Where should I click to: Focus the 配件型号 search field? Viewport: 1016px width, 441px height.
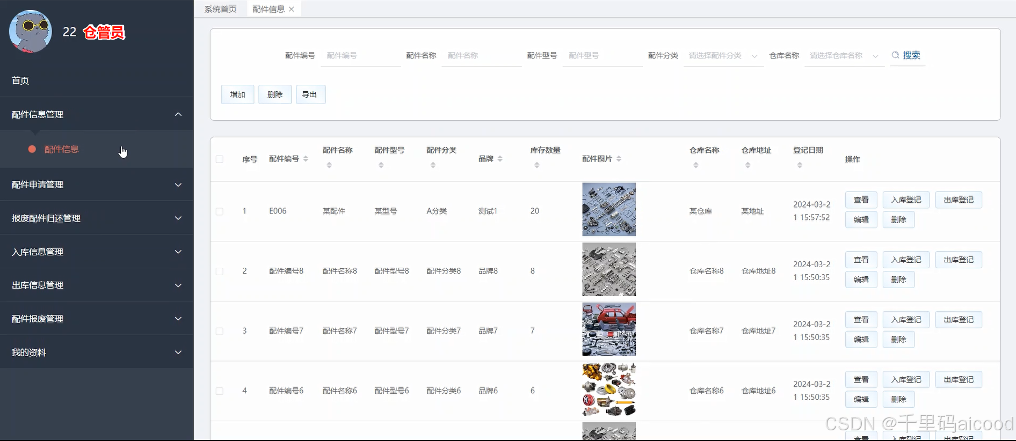603,56
